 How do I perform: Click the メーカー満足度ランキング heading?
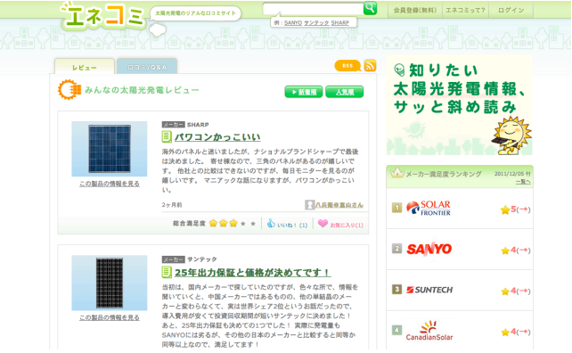pyautogui.click(x=444, y=174)
